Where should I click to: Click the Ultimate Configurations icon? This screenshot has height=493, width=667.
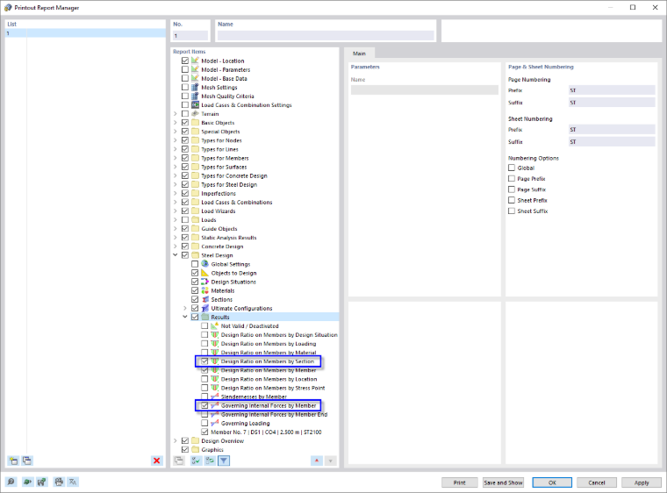[x=204, y=308]
